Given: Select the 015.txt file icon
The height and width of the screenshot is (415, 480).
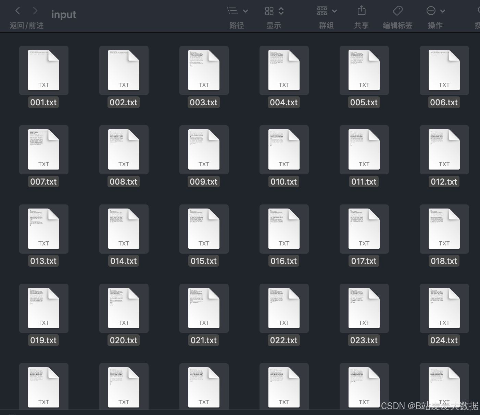Looking at the screenshot, I should [x=204, y=229].
